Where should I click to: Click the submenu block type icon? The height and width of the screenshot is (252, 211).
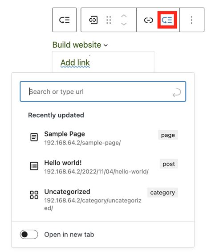tap(93, 20)
